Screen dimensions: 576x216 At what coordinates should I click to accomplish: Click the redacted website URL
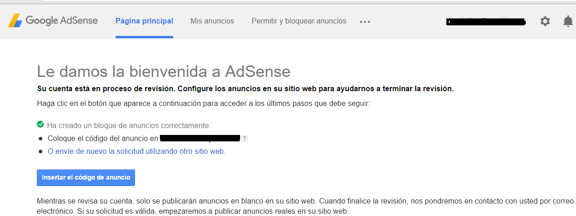pyautogui.click(x=200, y=138)
